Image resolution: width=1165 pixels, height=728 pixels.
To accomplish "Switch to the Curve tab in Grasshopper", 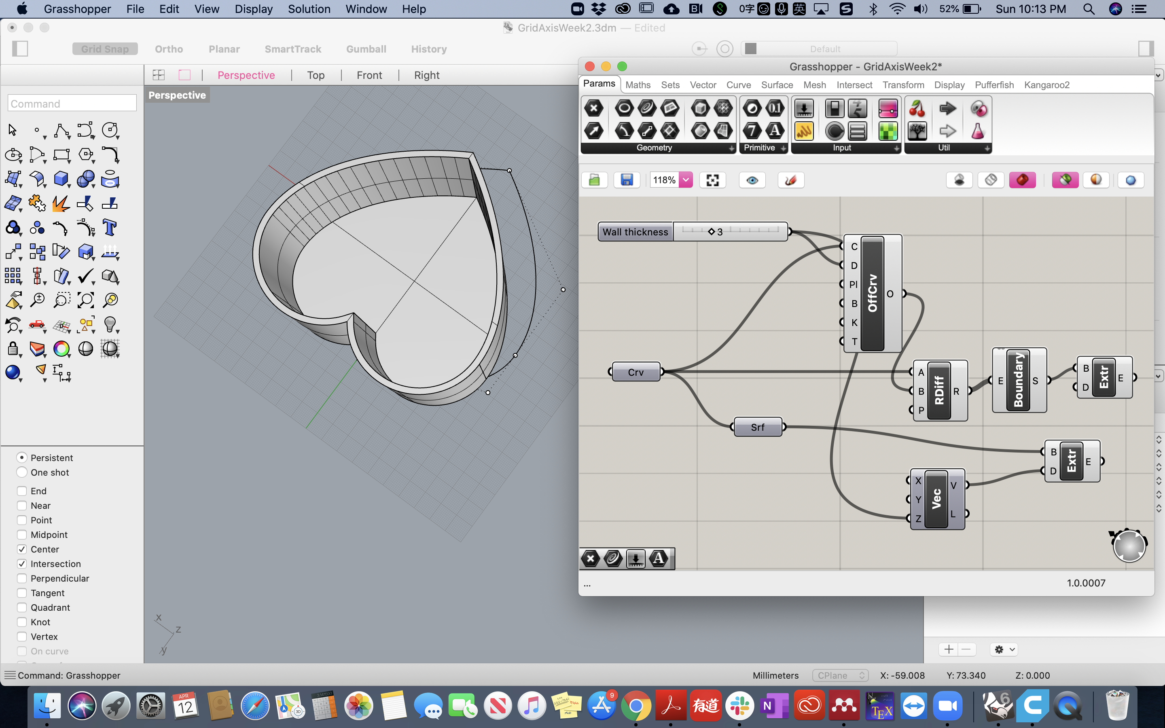I will click(739, 85).
